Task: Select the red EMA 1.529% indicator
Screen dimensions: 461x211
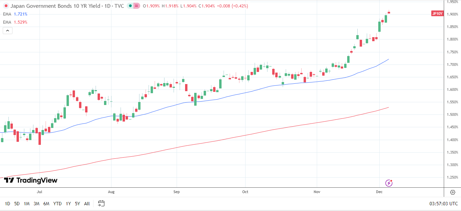Action: (15, 22)
